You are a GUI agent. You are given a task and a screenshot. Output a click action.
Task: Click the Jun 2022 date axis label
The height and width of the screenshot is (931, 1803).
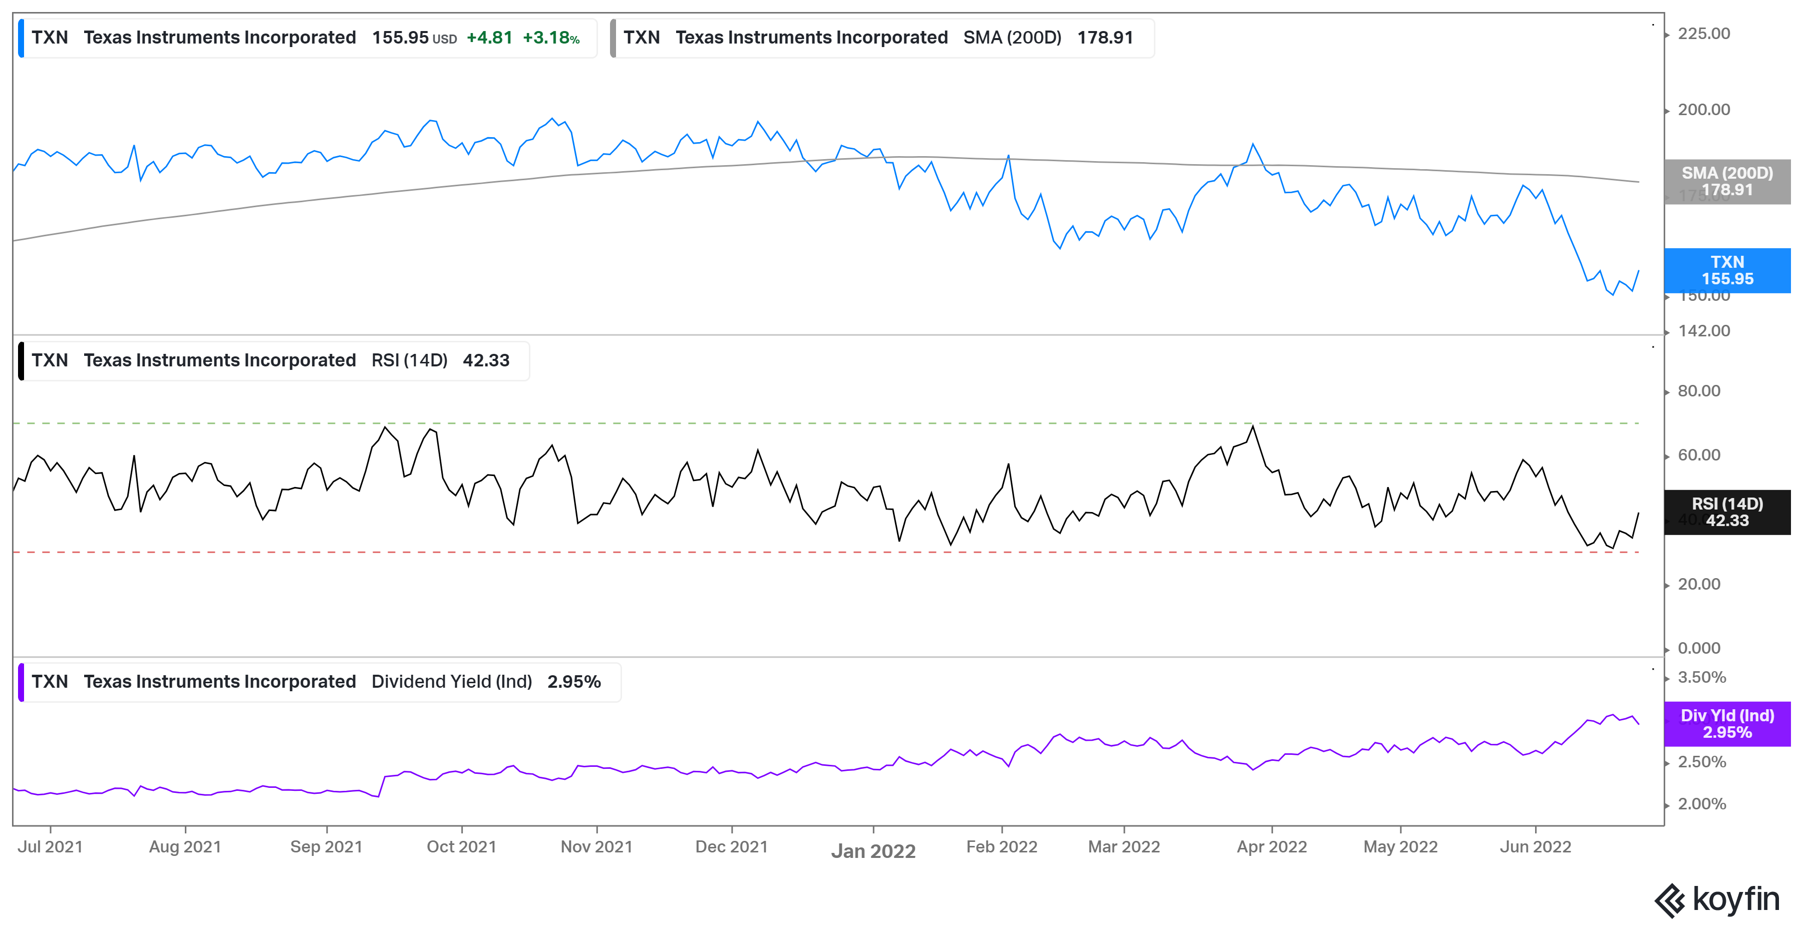click(x=1535, y=847)
